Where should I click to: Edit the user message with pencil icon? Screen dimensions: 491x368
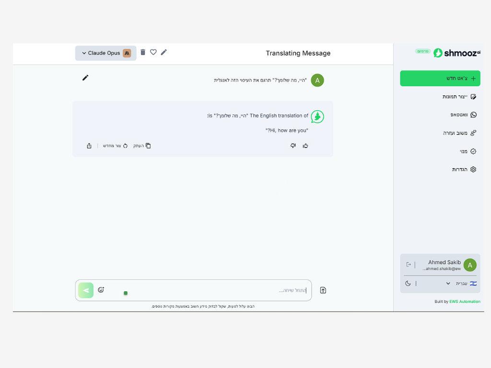85,78
